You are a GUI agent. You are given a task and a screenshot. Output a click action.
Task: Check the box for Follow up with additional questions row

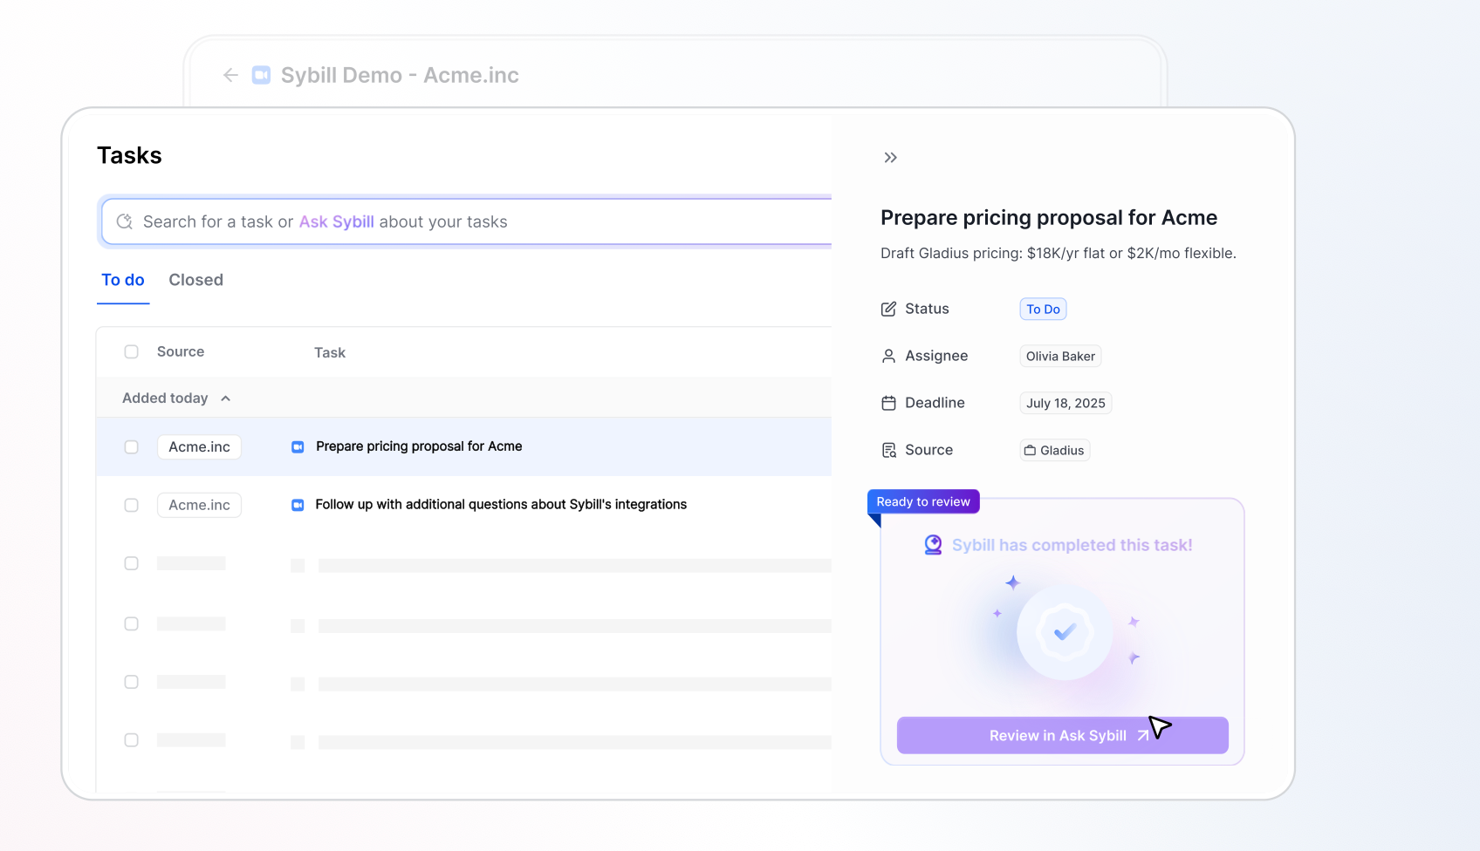tap(131, 505)
